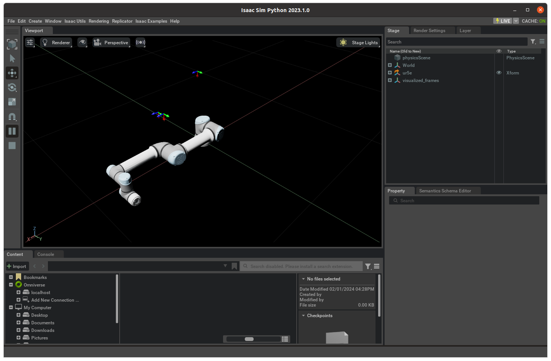This screenshot has height=361, width=551.
Task: Open viewport show/hide eye menu
Action: pos(82,42)
